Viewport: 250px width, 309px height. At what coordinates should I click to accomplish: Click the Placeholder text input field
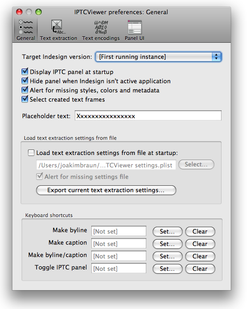pyautogui.click(x=148, y=116)
